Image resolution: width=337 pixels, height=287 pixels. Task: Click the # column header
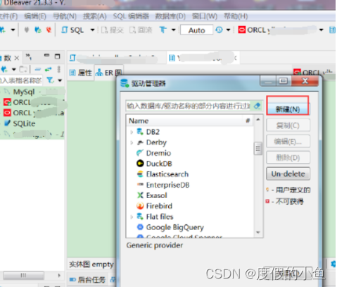(x=248, y=121)
